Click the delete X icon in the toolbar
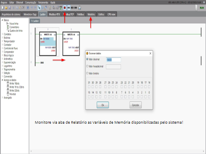The image size is (206, 154). tap(24, 8)
